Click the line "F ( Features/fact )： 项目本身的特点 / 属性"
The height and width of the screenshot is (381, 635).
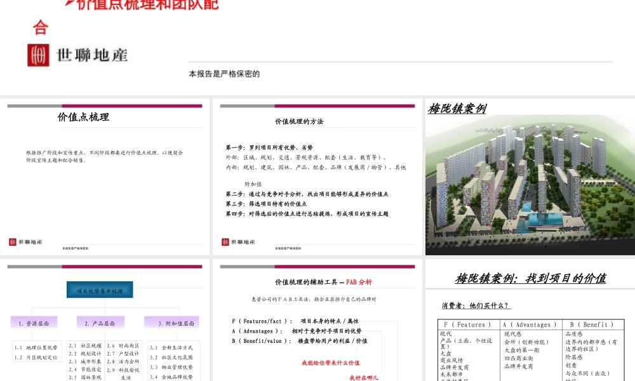pos(295,321)
